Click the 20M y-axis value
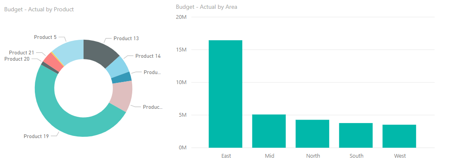 click(x=181, y=17)
